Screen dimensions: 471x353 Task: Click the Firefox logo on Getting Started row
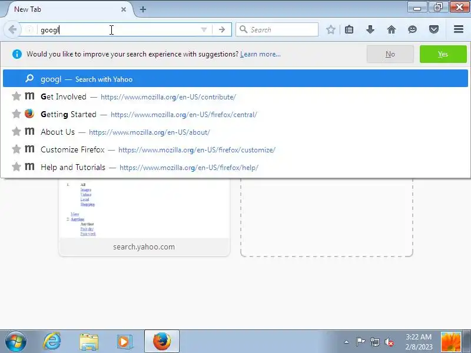pyautogui.click(x=29, y=114)
